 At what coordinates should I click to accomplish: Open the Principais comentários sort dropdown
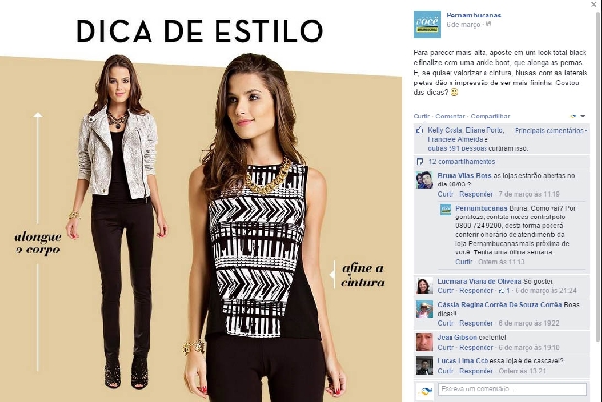pyautogui.click(x=551, y=130)
